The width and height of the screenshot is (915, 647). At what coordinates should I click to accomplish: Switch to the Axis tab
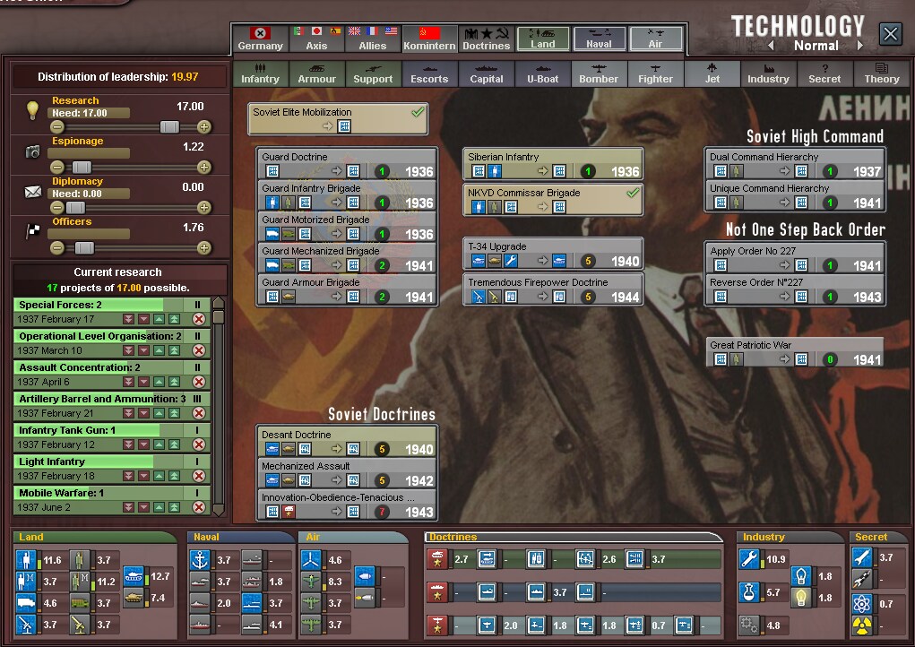click(316, 39)
